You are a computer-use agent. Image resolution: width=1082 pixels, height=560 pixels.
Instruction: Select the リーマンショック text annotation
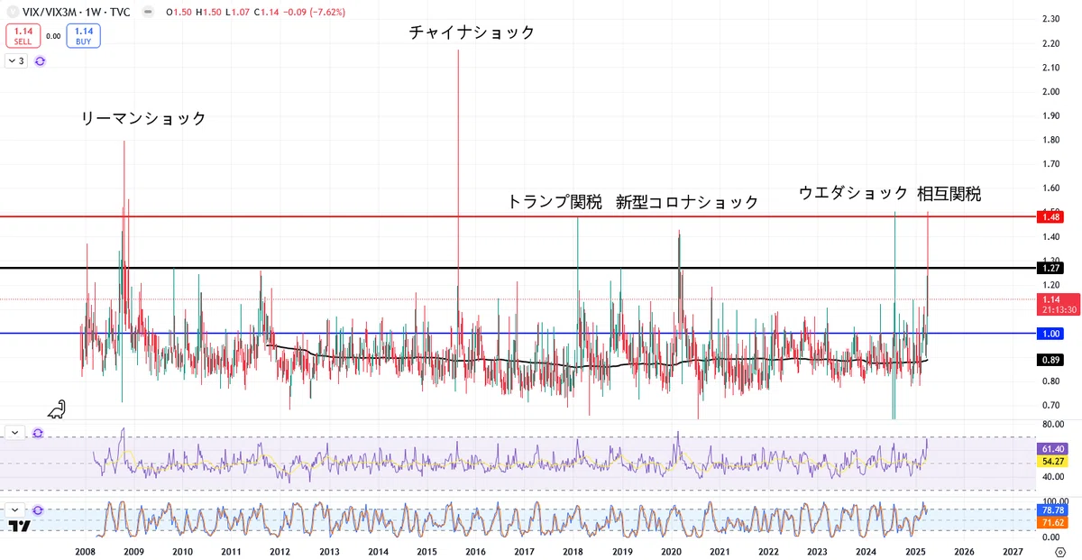(143, 119)
